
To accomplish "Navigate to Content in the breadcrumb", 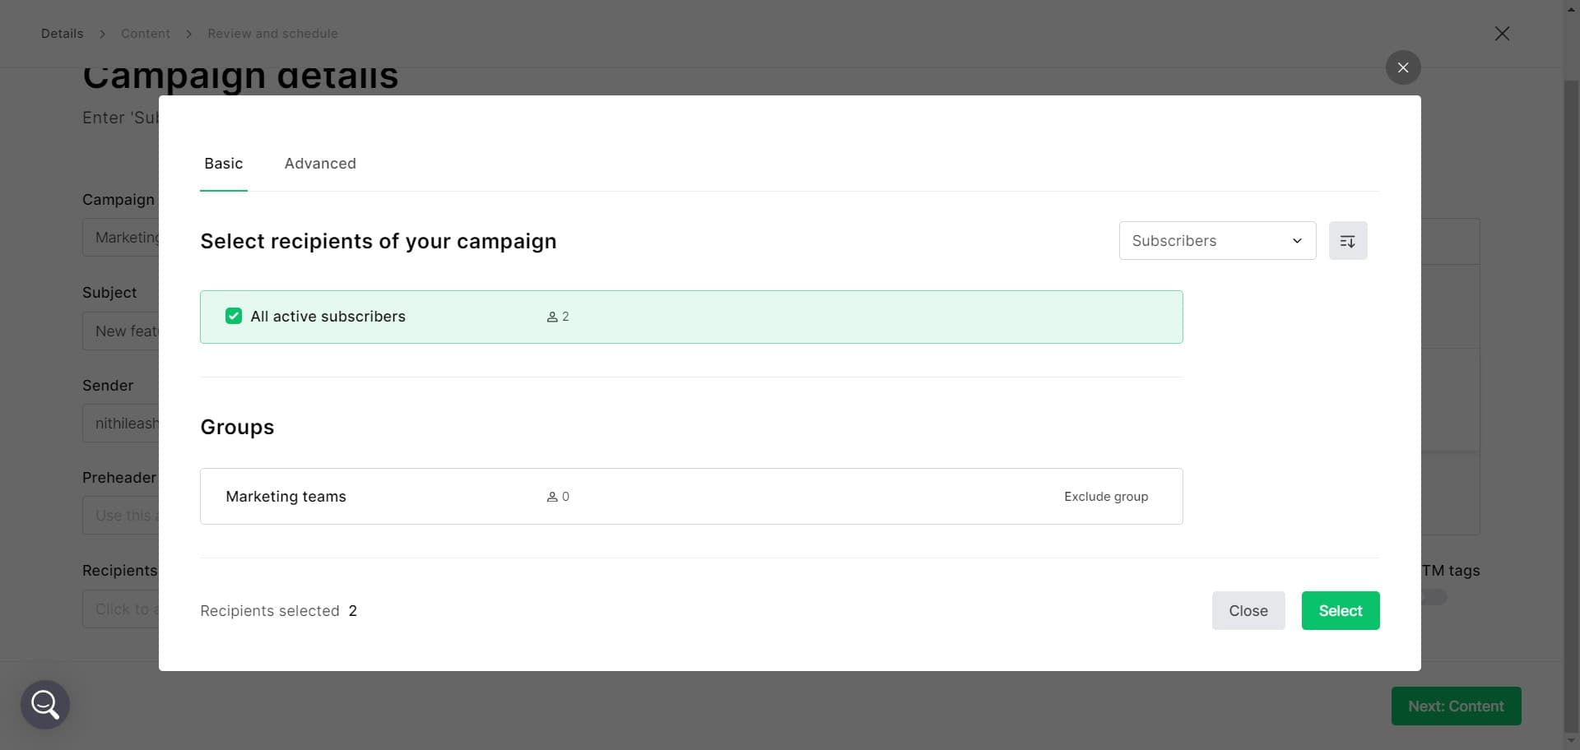I will (146, 33).
